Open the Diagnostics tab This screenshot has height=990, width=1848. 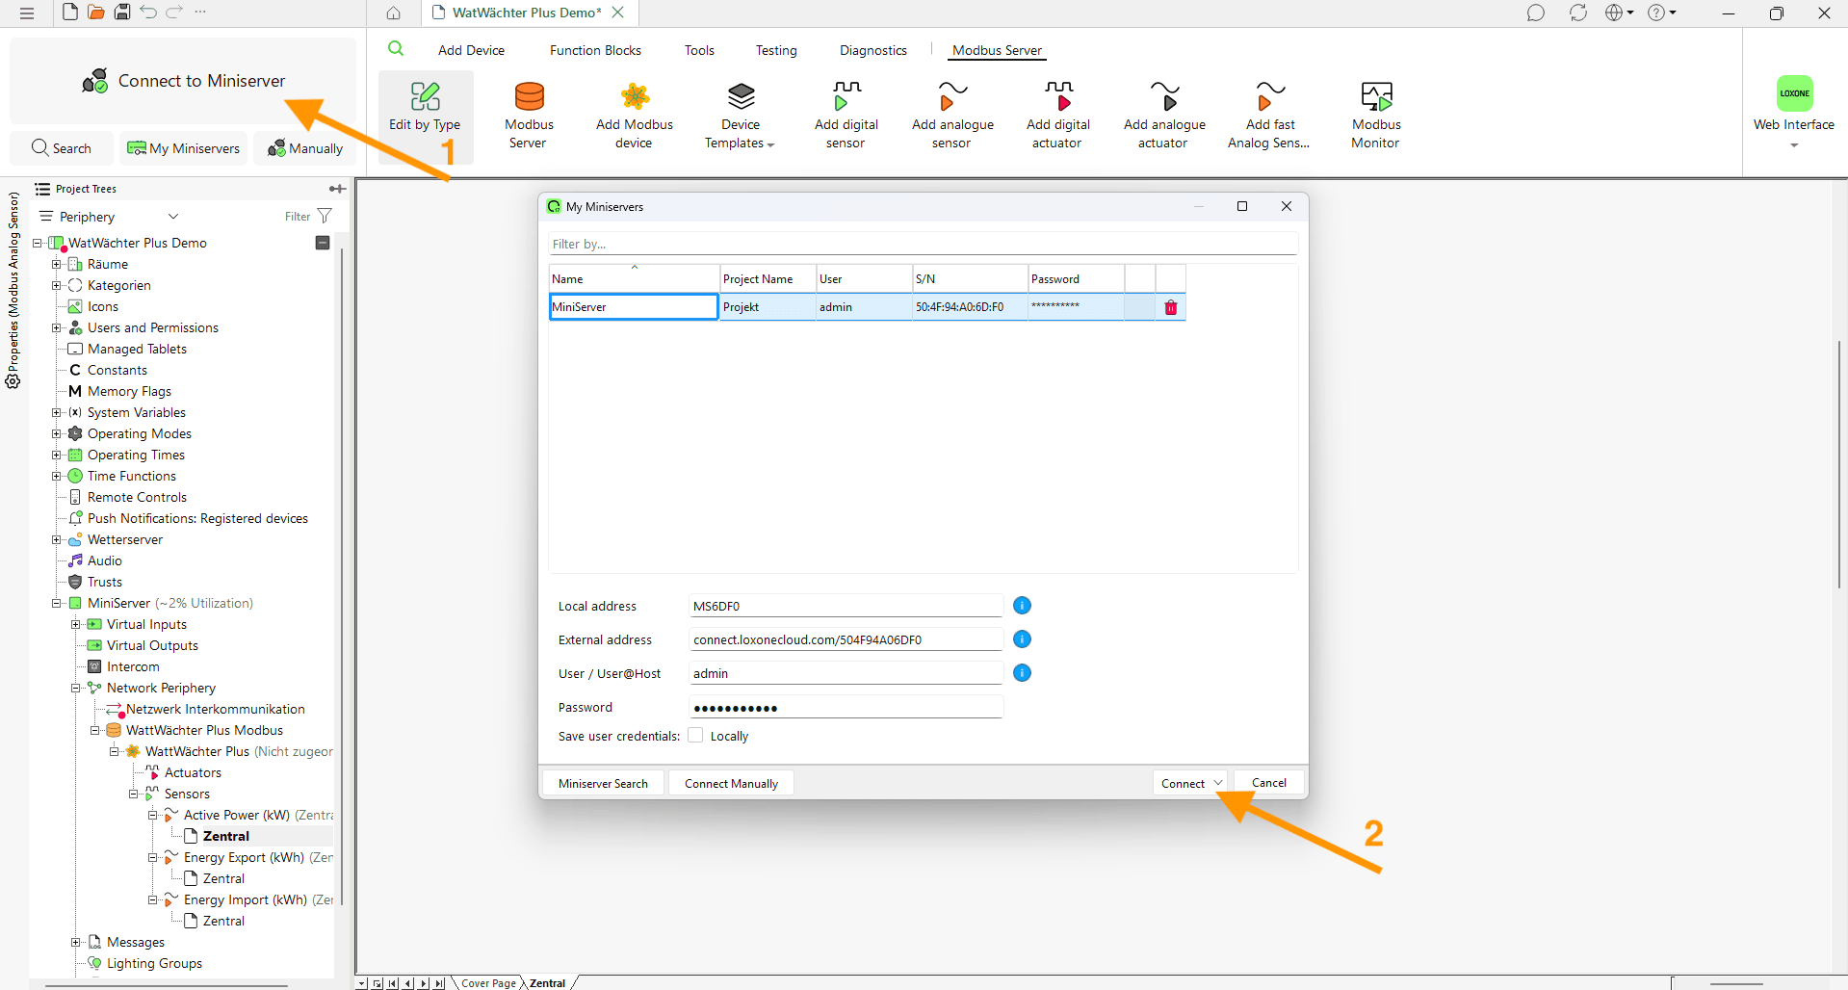873,50
